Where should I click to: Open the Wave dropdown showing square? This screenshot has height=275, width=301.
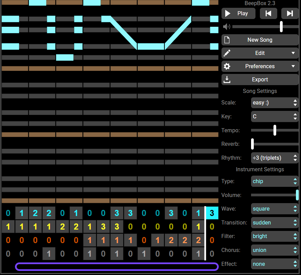click(275, 209)
